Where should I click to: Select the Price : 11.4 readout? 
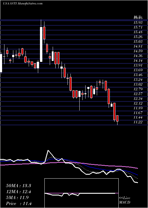click(x=19, y=204)
